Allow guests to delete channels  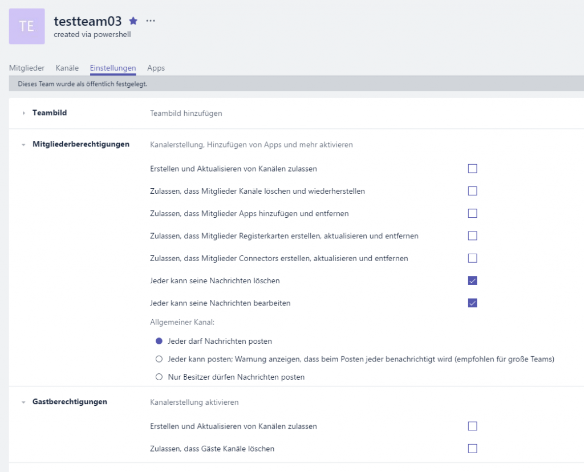coord(472,448)
